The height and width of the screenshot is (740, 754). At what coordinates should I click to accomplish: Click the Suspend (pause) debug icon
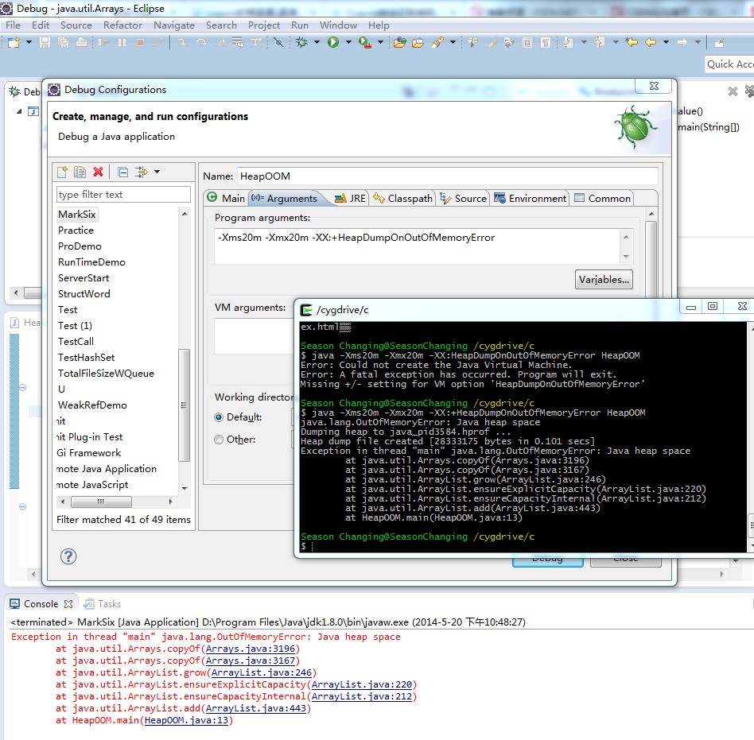122,43
